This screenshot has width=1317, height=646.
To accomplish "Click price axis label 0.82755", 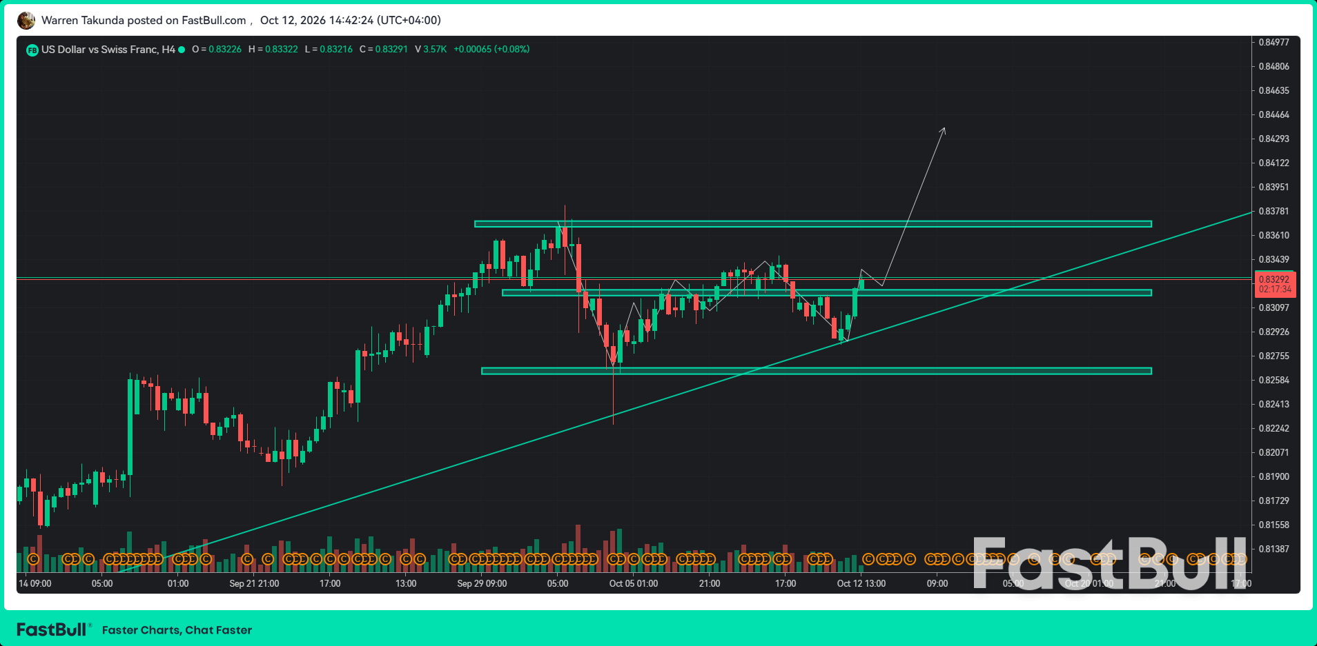I will click(1274, 356).
